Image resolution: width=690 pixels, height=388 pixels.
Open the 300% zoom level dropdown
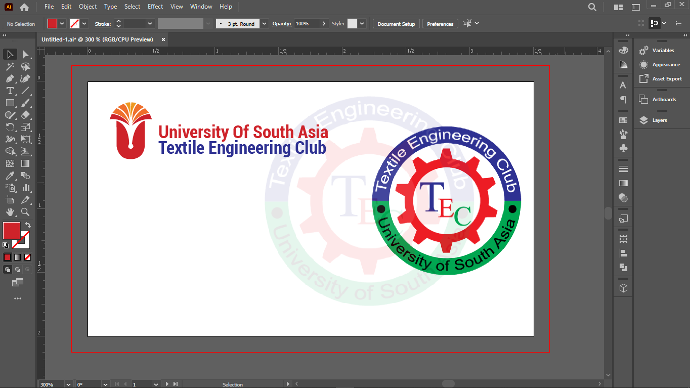coord(68,384)
